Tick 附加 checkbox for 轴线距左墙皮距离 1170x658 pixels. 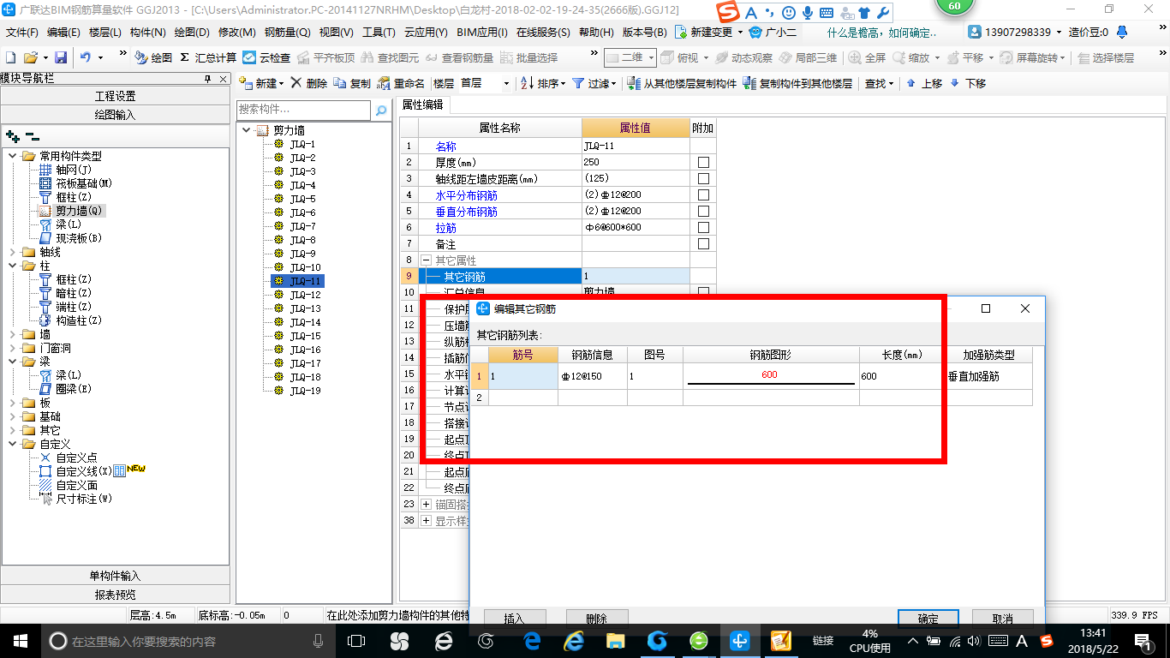pyautogui.click(x=703, y=178)
